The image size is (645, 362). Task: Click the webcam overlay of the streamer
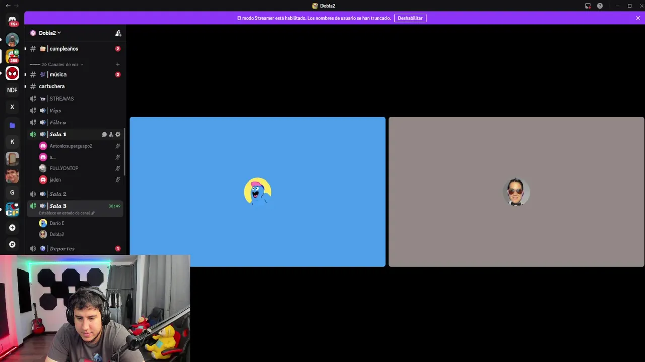[x=95, y=308]
